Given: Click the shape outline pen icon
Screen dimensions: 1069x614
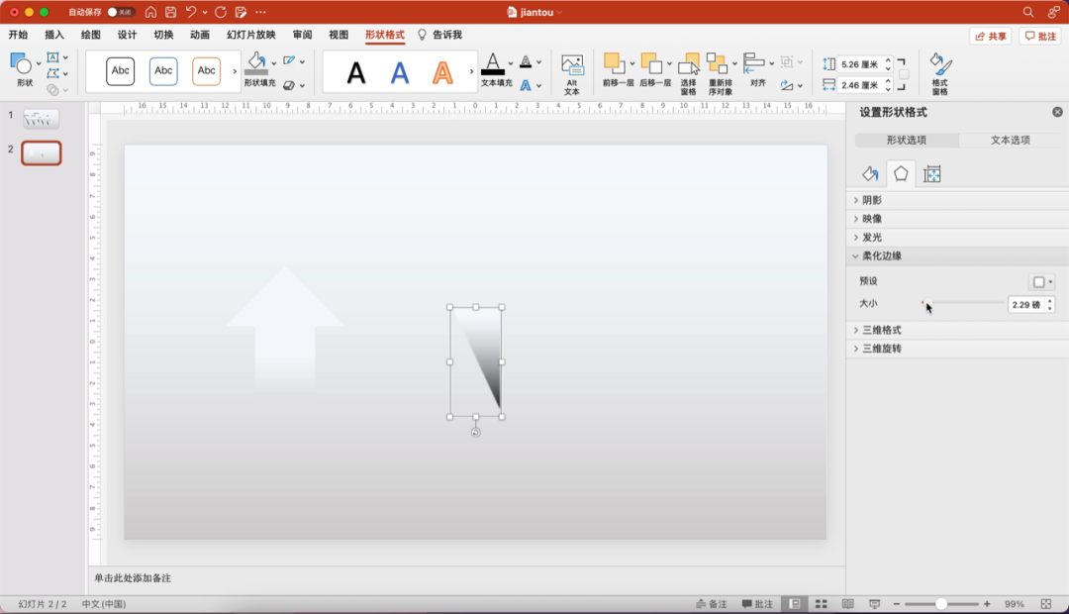Looking at the screenshot, I should [x=289, y=60].
